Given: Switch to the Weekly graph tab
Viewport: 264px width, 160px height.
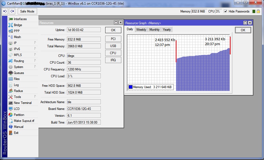Looking at the screenshot, I should pyautogui.click(x=141, y=29).
